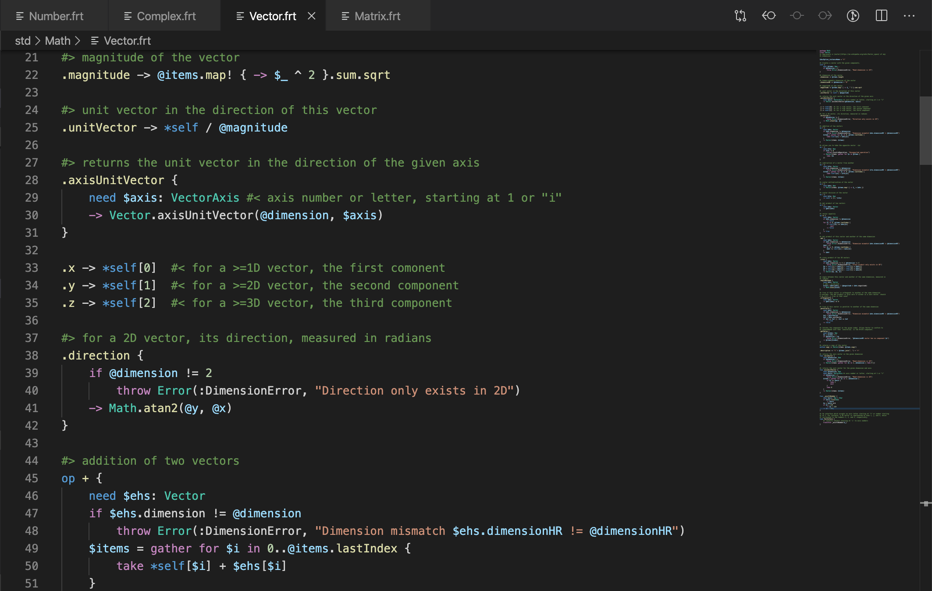Click line number 38 in the gutter
Screen dimensions: 932x591
click(x=32, y=356)
